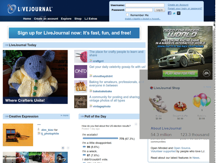Click the I'm a little disappointed result bar
Image resolution: width=218 pixels, height=163 pixels.
(x=84, y=147)
